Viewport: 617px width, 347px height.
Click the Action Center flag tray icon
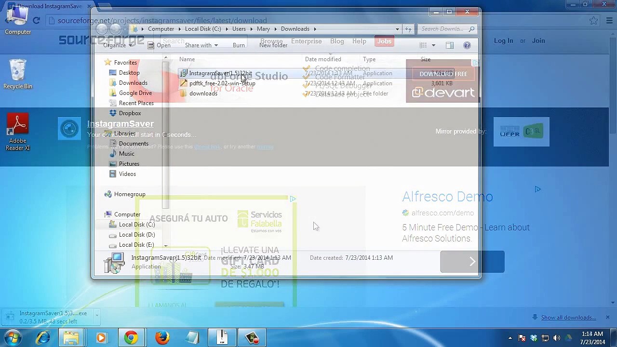click(522, 338)
